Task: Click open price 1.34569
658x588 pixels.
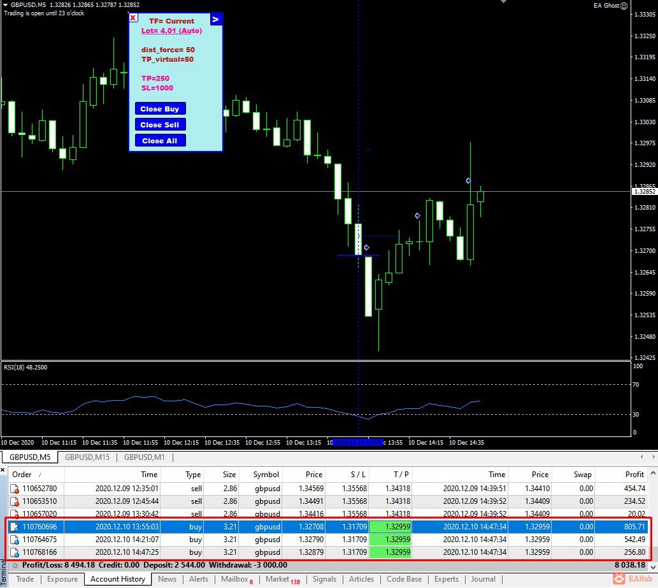Action: click(311, 489)
